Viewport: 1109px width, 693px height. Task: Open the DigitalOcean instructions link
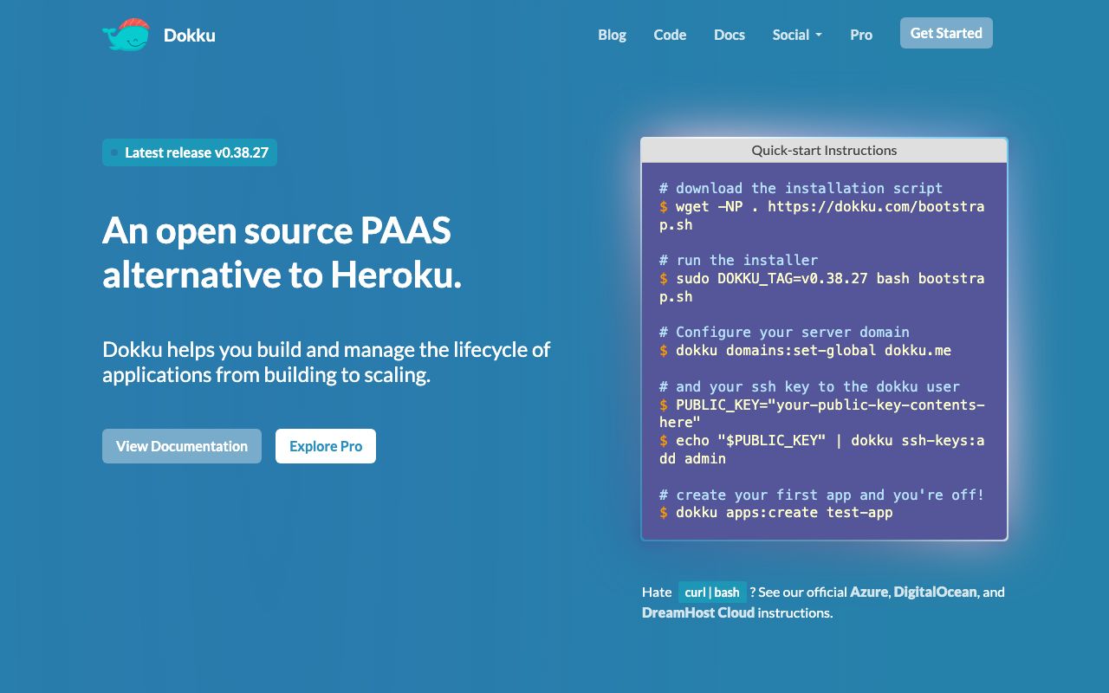(936, 592)
